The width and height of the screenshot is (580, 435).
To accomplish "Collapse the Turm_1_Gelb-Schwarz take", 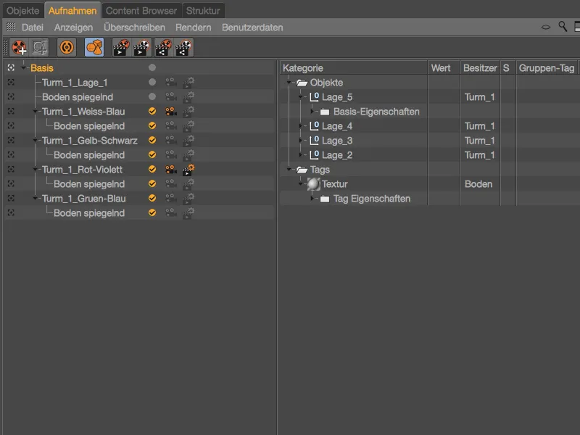I will [35, 141].
